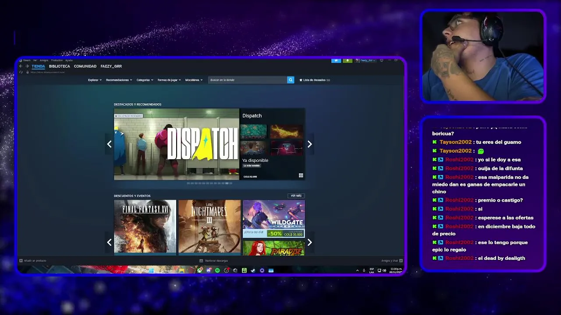
Task: Open the Categorías dropdown
Action: pos(145,80)
